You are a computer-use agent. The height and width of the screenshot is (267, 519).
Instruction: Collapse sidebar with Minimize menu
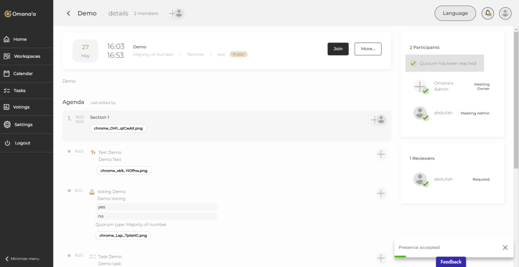tap(22, 258)
